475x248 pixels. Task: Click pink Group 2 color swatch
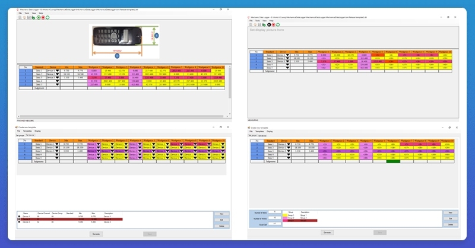285,218
